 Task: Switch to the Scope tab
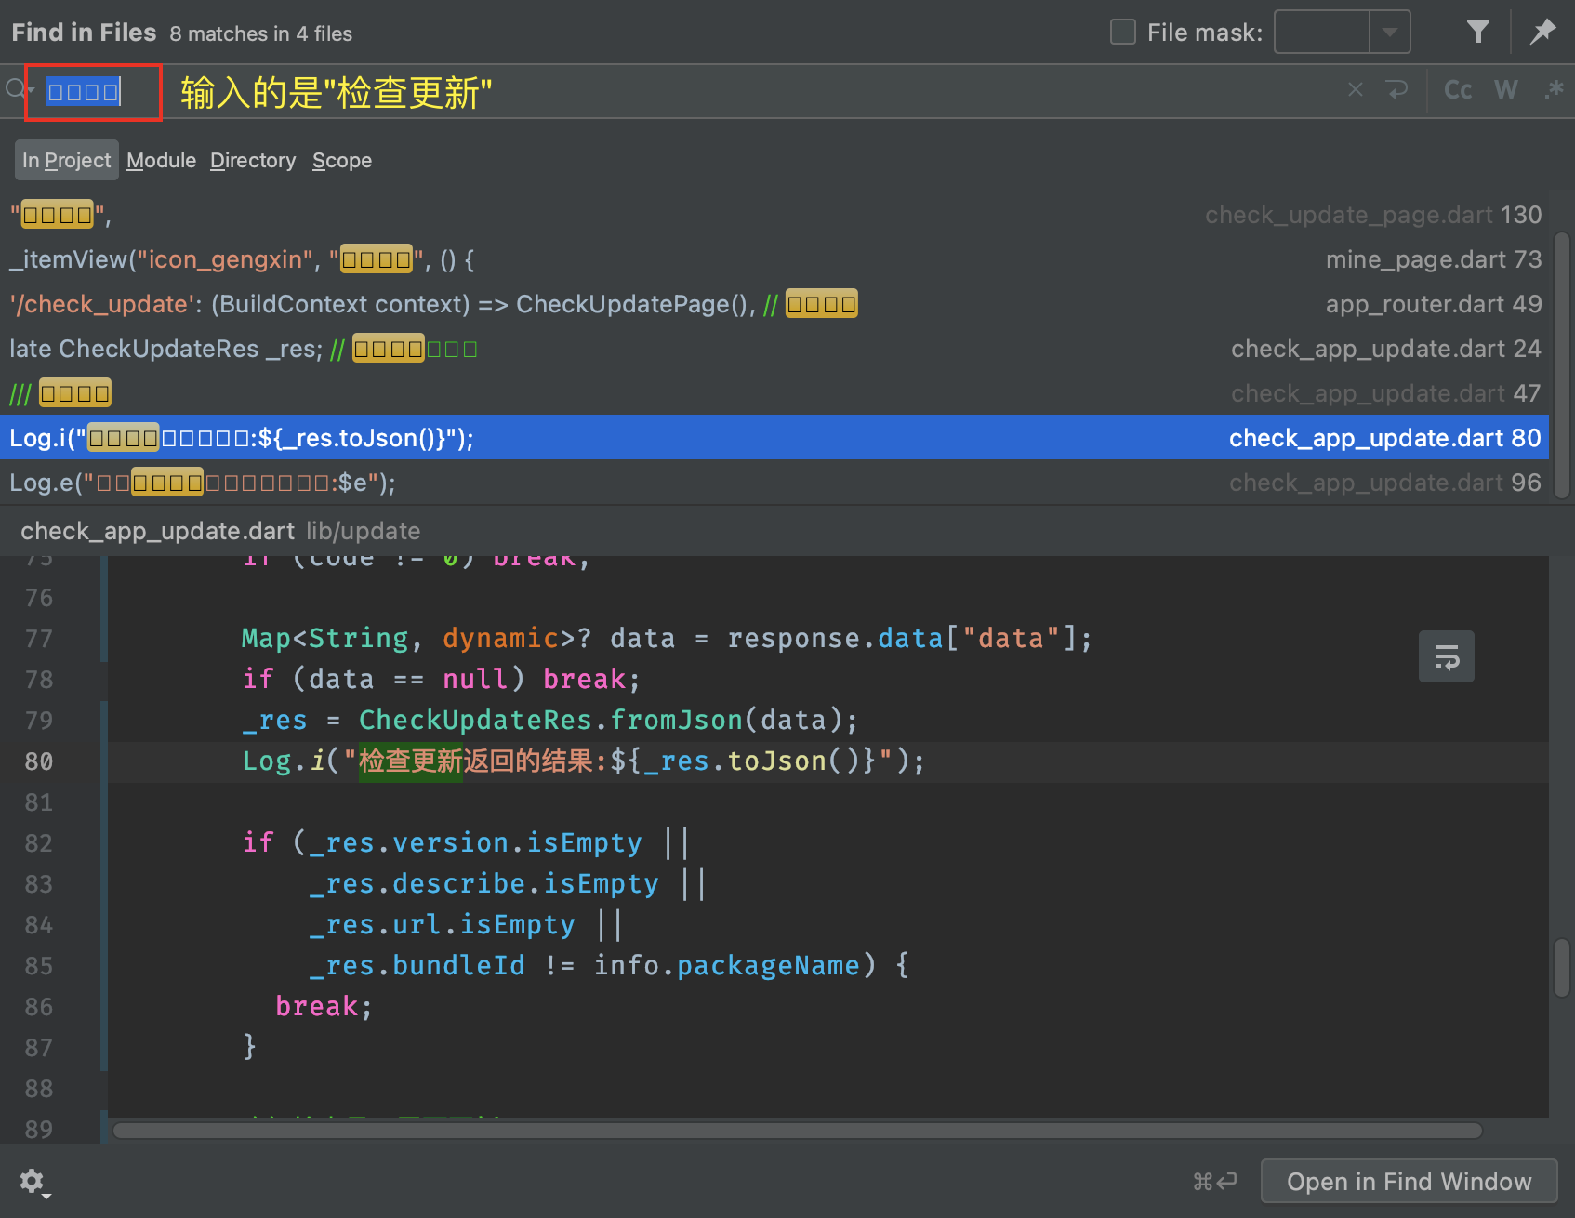coord(342,161)
